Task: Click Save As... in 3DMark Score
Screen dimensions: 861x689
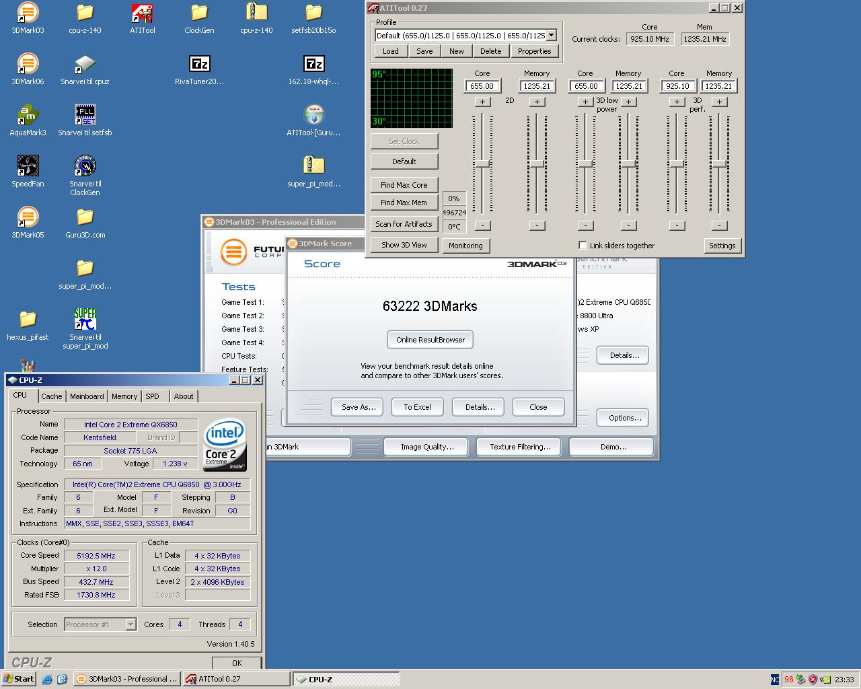Action: [358, 407]
